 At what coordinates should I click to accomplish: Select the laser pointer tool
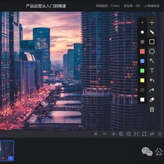[x=152, y=22]
